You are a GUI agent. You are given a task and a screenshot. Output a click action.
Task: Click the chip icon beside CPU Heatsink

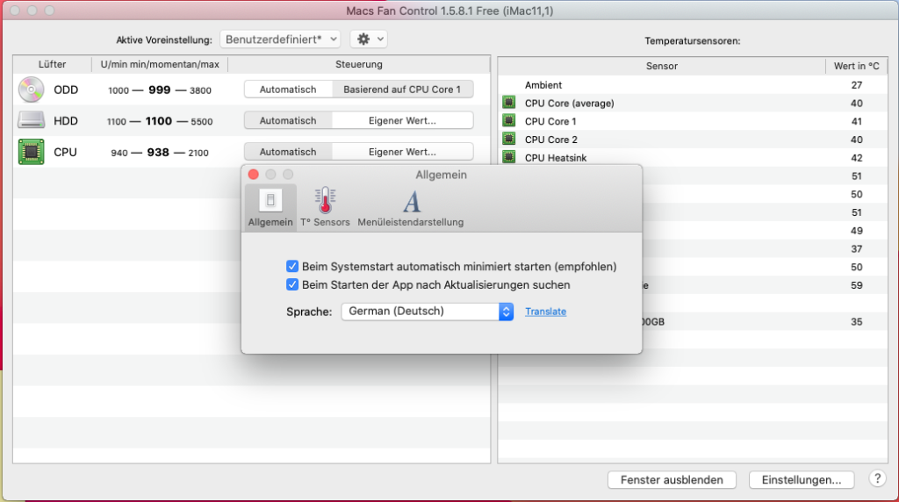tap(508, 156)
